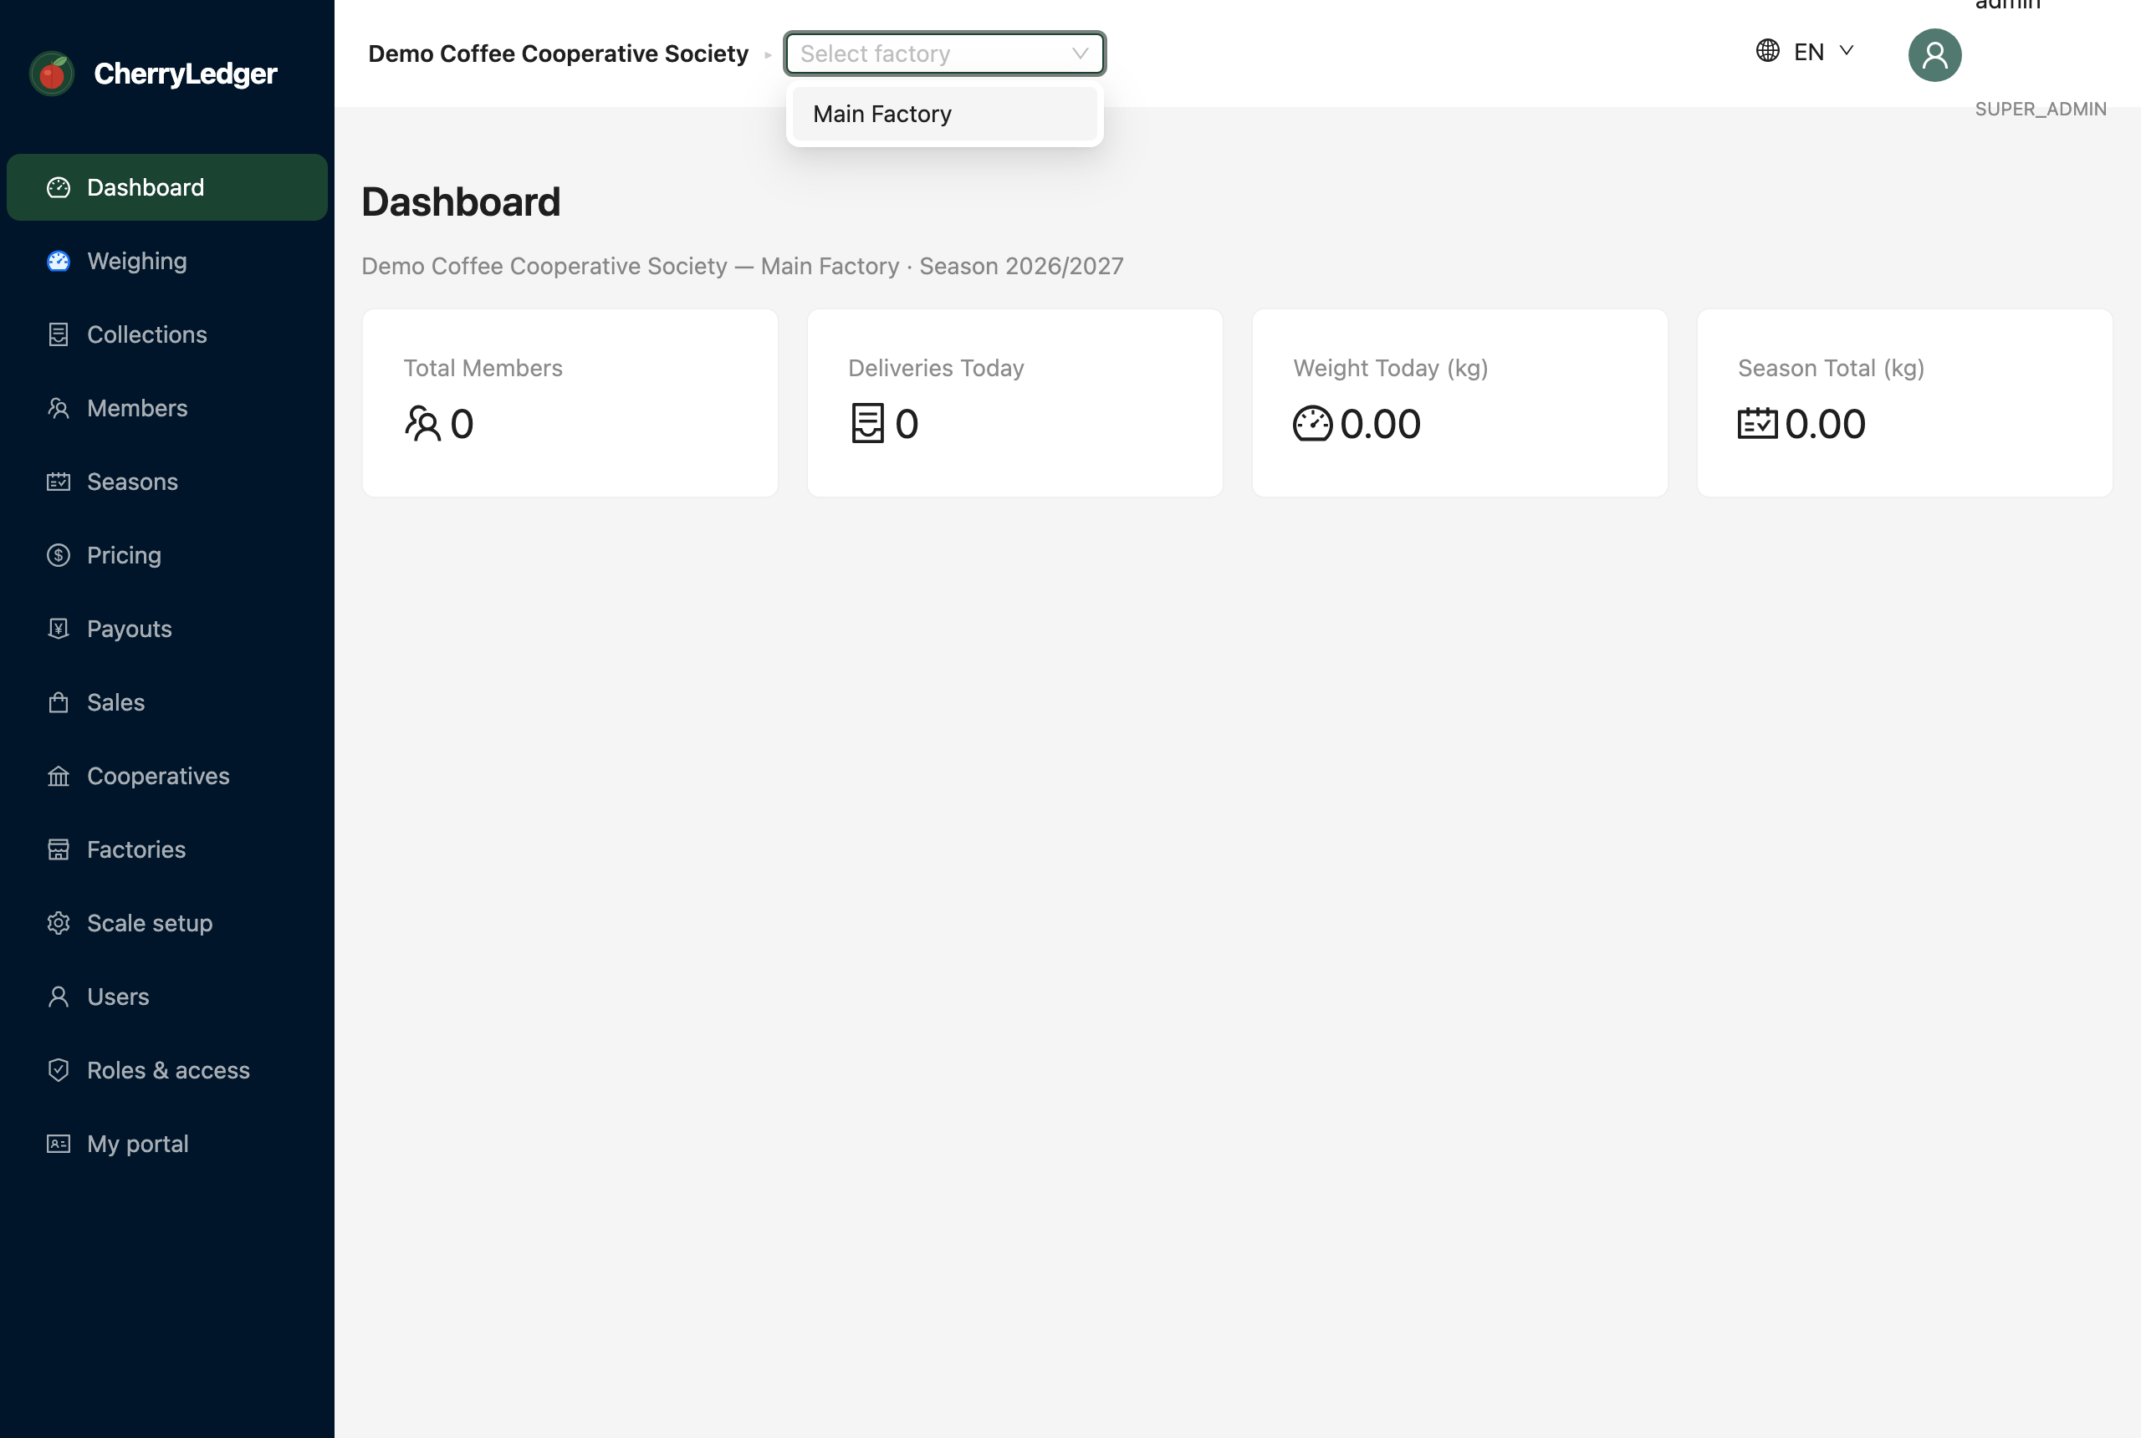Click the Deliveries Today receipt icon
Image resolution: width=2141 pixels, height=1438 pixels.
(867, 424)
